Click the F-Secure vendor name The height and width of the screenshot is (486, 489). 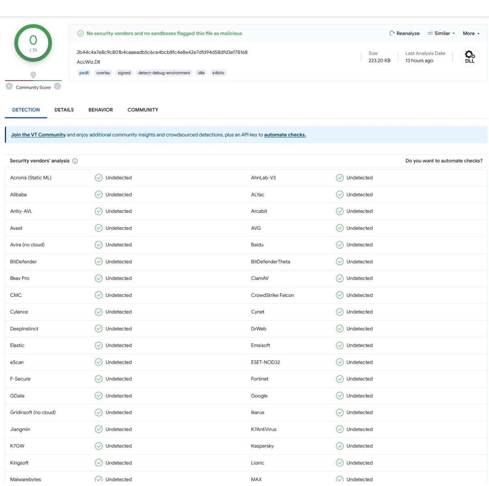[20, 379]
